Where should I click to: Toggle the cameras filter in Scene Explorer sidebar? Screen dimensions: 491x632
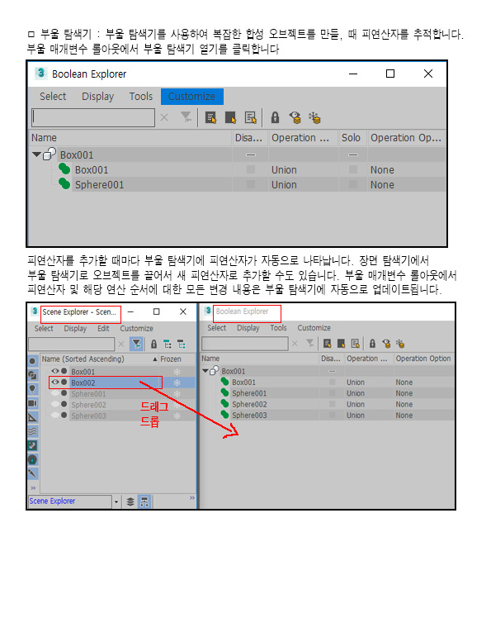(33, 403)
